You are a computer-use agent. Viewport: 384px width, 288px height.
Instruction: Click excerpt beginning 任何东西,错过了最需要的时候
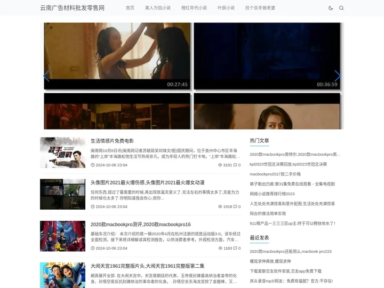click(165, 195)
